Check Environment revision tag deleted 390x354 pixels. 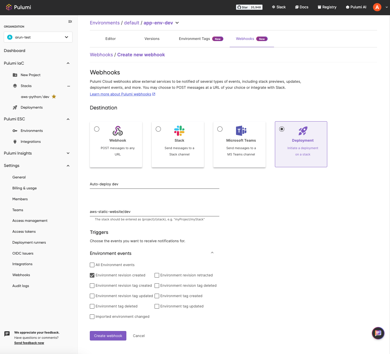click(x=157, y=286)
